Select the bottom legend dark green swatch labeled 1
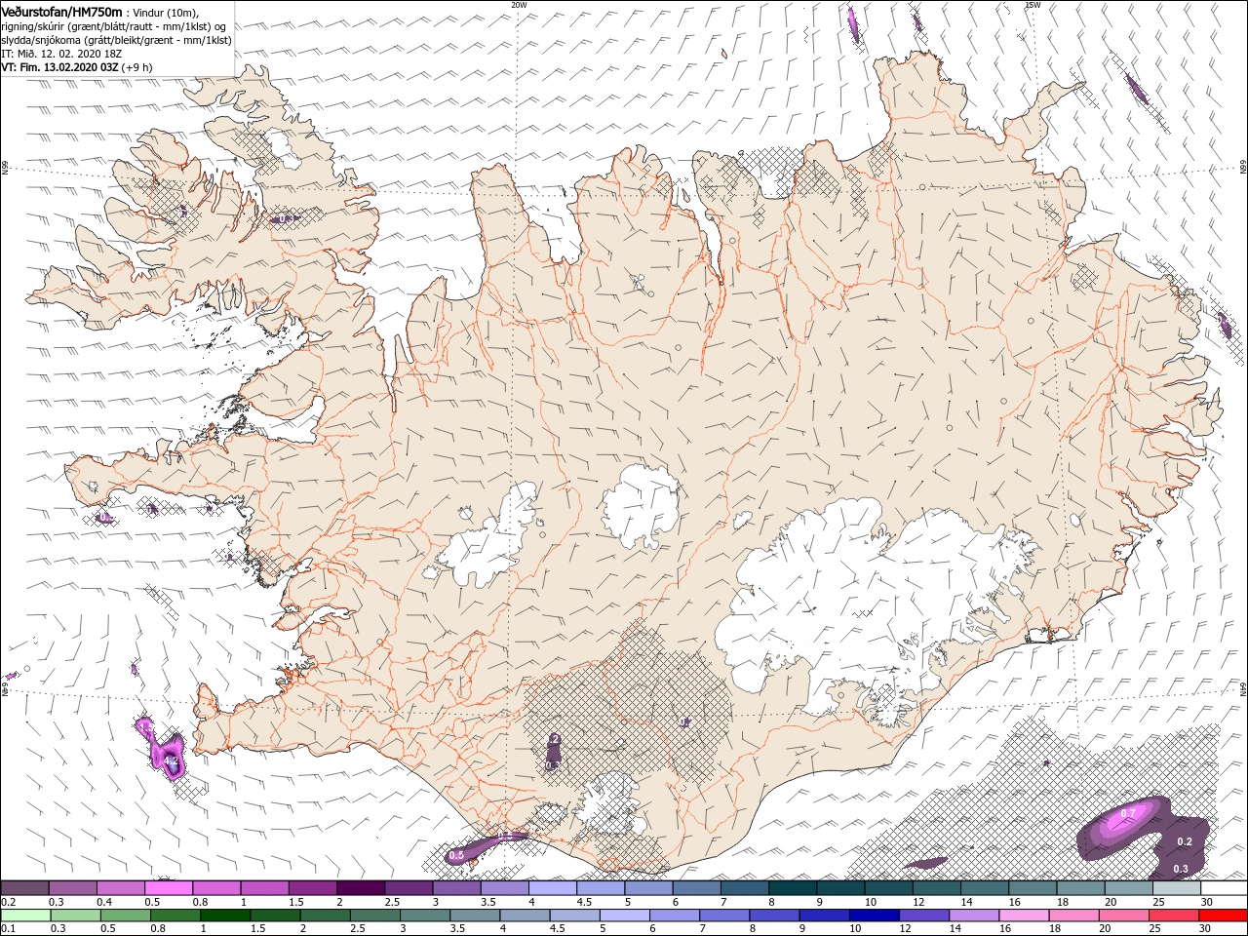 click(225, 916)
